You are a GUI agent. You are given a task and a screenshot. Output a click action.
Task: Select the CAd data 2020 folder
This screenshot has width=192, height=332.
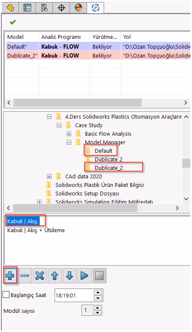pos(83,176)
